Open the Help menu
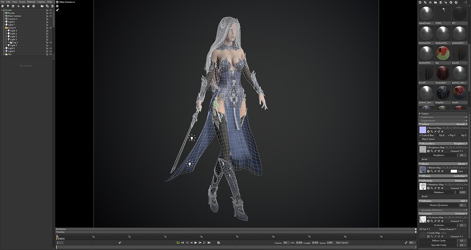471x250 pixels. pyautogui.click(x=49, y=2)
